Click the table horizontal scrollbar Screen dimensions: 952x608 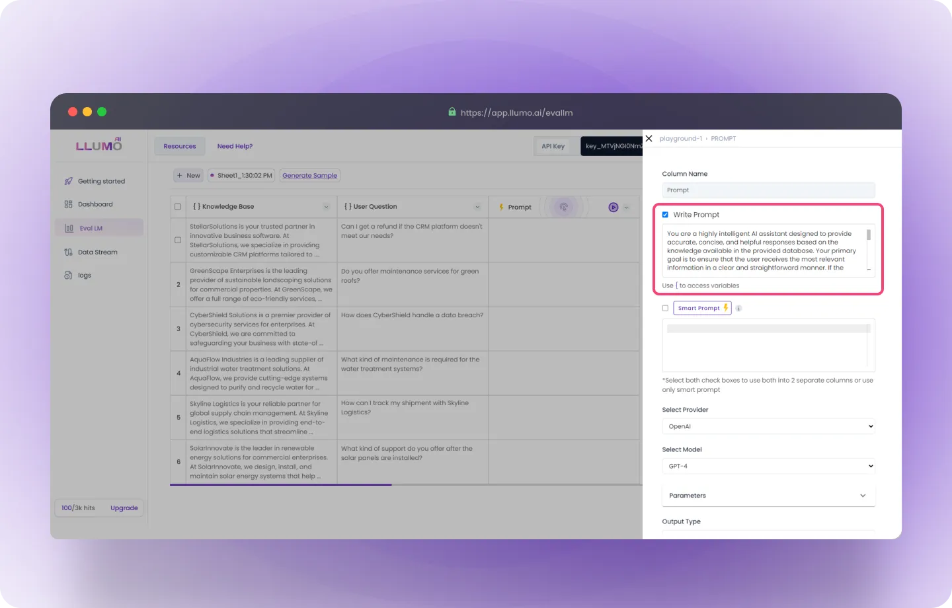pos(281,485)
